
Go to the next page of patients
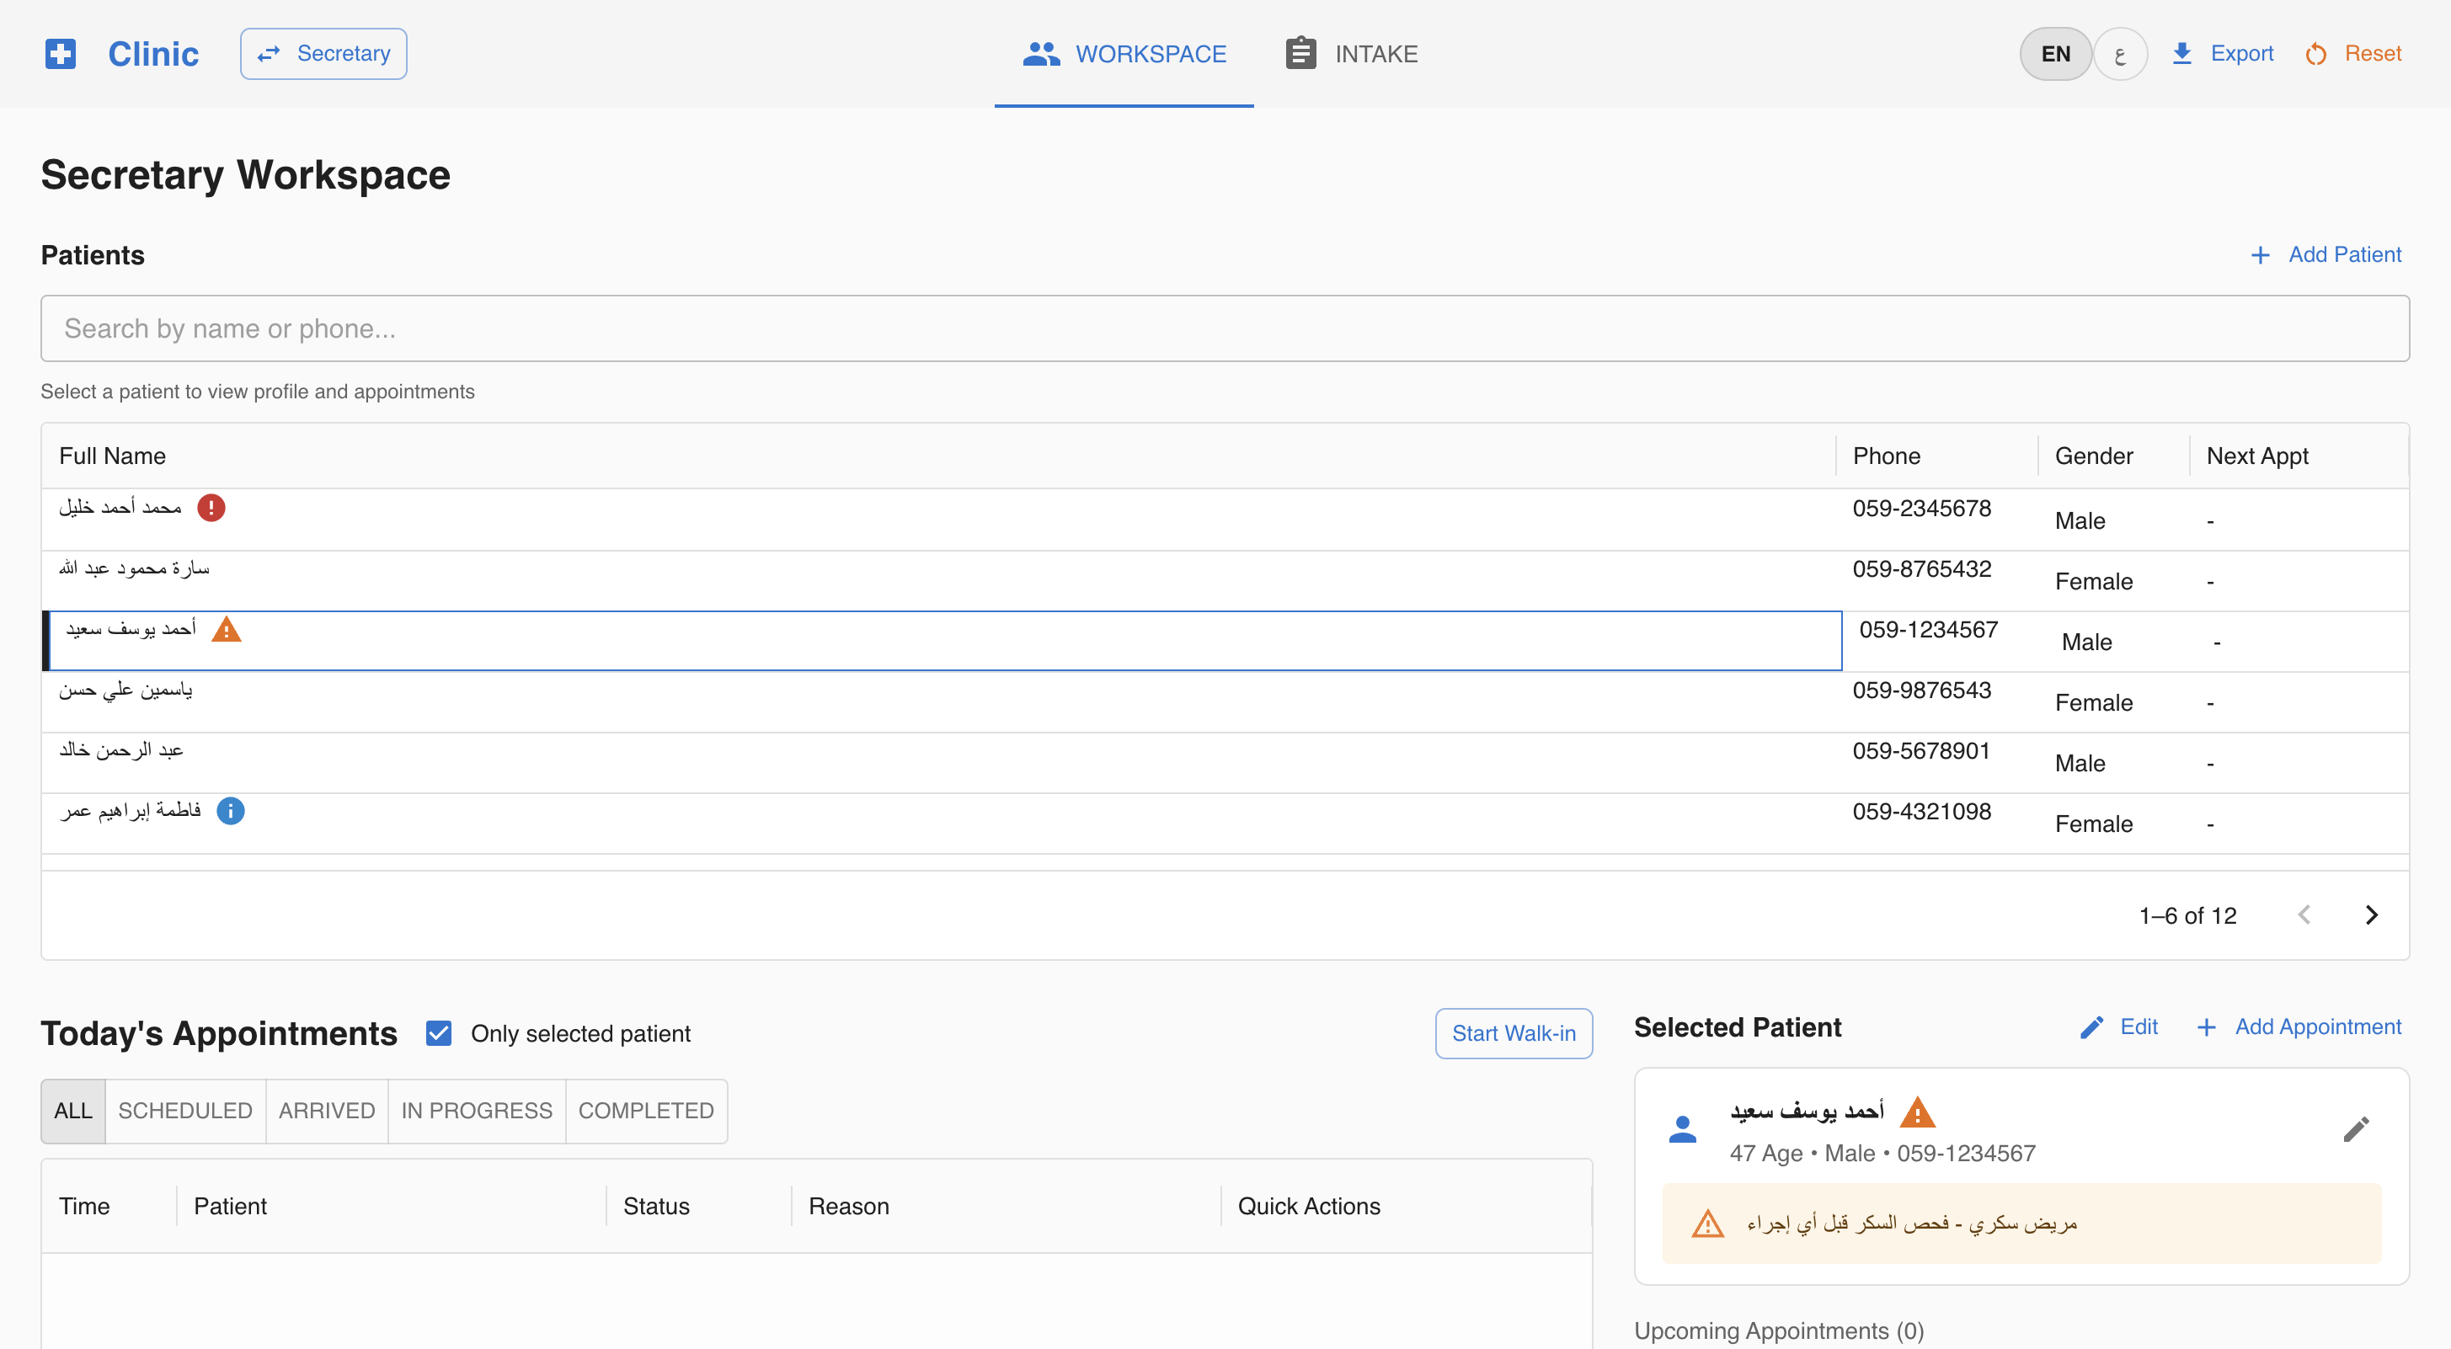click(2371, 915)
